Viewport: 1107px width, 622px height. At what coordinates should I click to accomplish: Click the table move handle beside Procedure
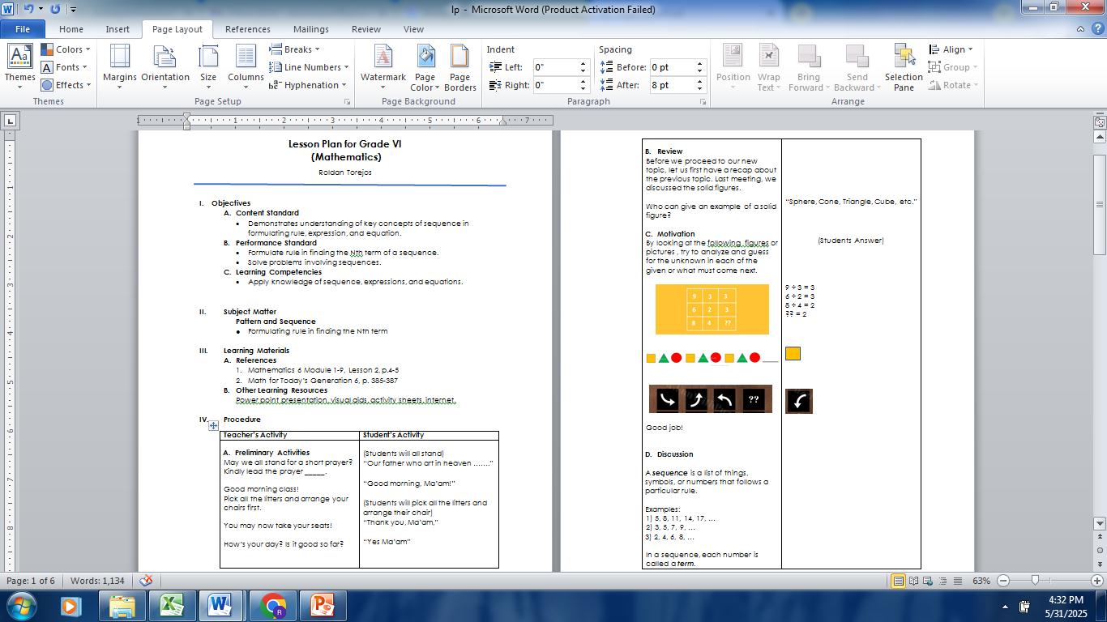pyautogui.click(x=213, y=425)
